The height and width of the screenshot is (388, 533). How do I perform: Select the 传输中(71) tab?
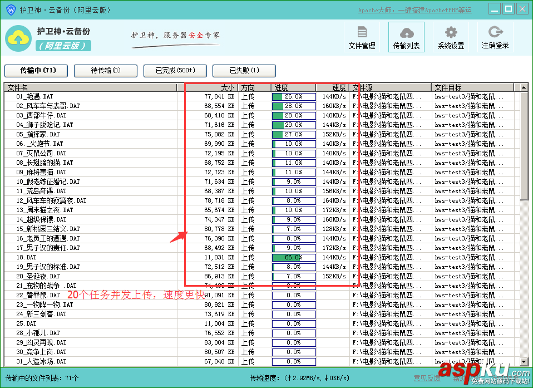pyautogui.click(x=36, y=71)
